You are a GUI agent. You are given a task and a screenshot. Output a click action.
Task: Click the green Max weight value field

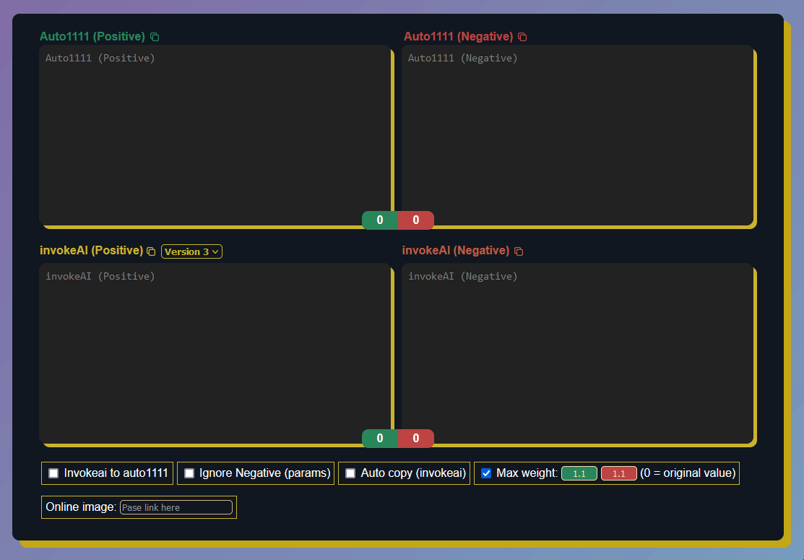tap(579, 473)
